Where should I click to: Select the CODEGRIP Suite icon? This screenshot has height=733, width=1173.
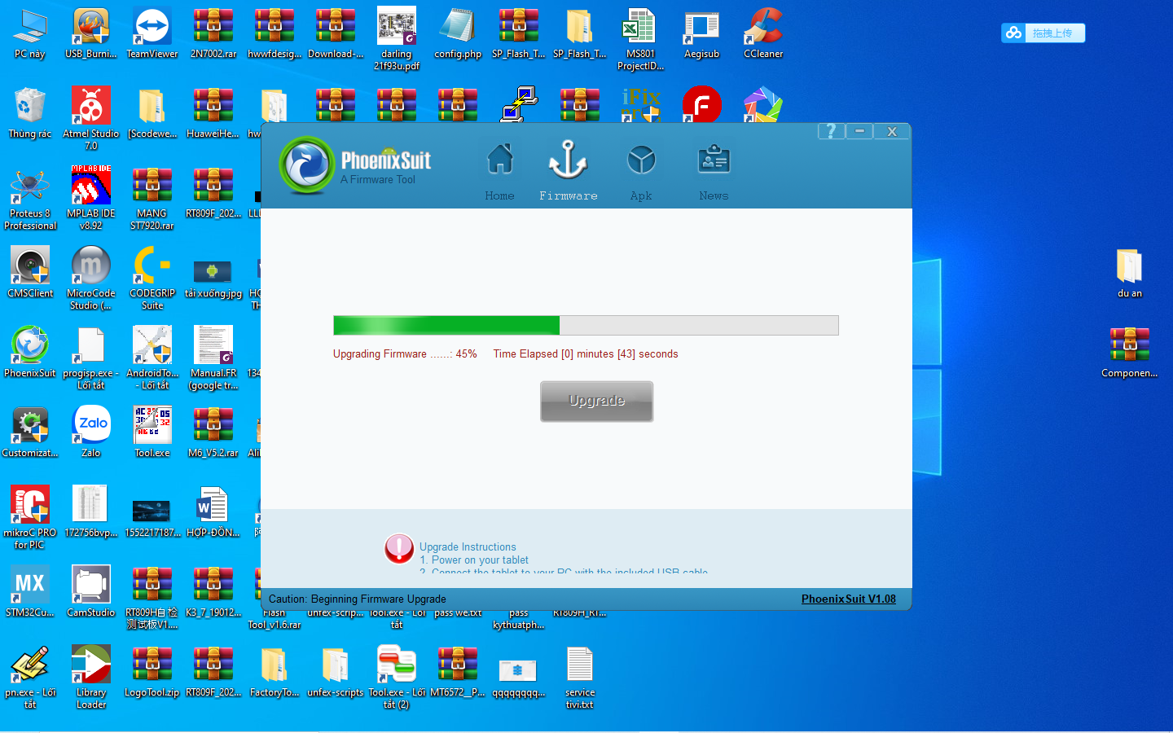click(152, 279)
